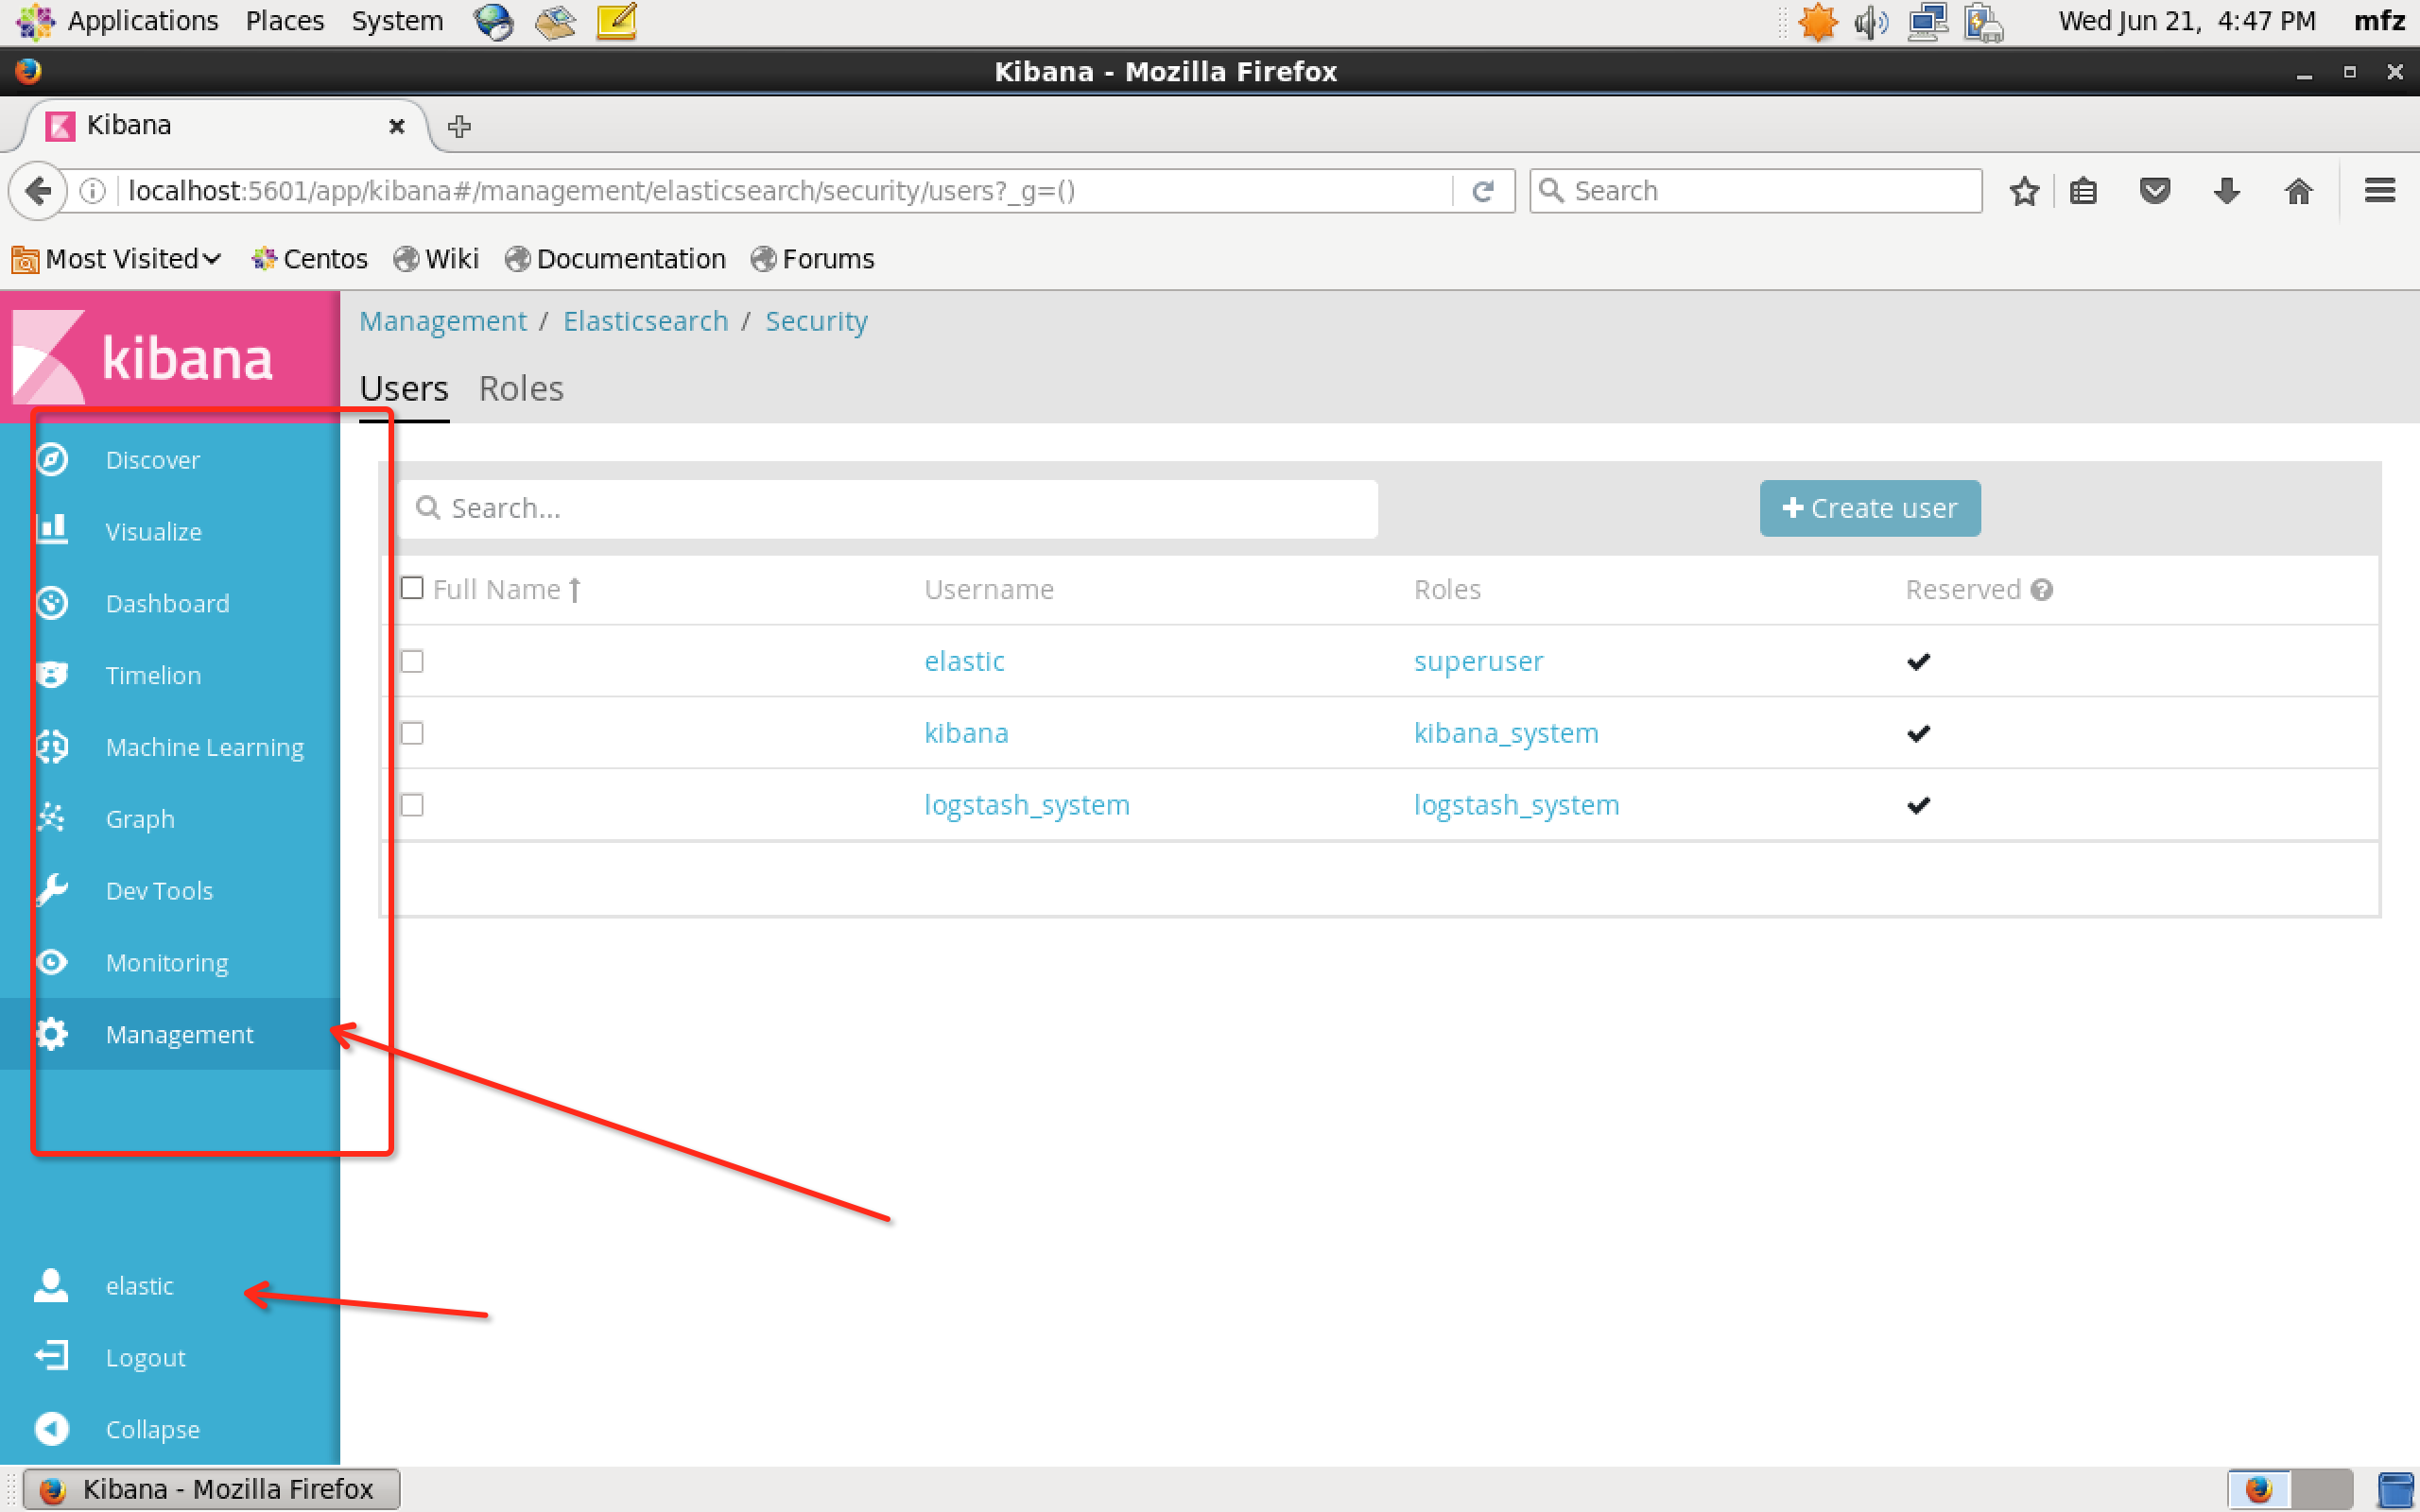Viewport: 2420px width, 1512px height.
Task: Sort by Full Name column arrow
Action: [x=575, y=590]
